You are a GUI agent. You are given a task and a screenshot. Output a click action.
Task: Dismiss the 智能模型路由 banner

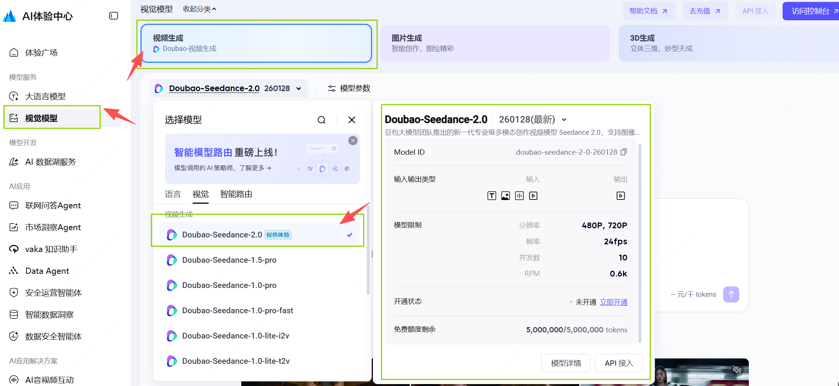pyautogui.click(x=353, y=141)
